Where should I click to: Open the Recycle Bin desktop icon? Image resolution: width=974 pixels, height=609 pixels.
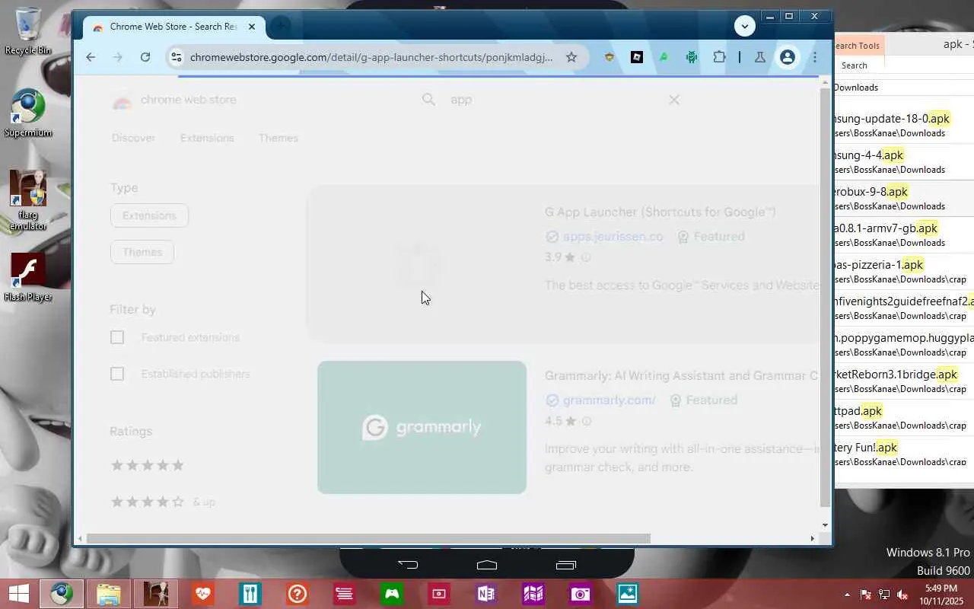[x=28, y=31]
